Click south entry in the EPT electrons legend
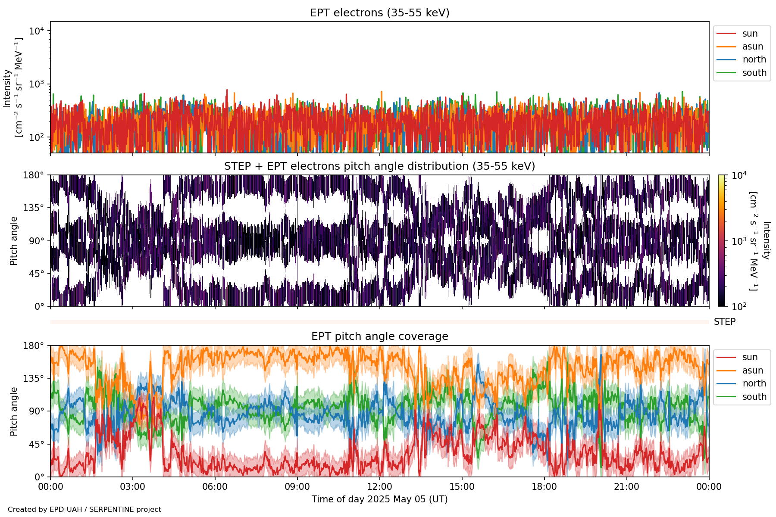This screenshot has width=776, height=517. (x=754, y=73)
